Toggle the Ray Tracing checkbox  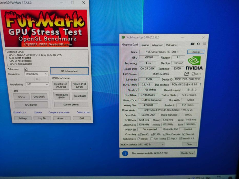(x=152, y=139)
